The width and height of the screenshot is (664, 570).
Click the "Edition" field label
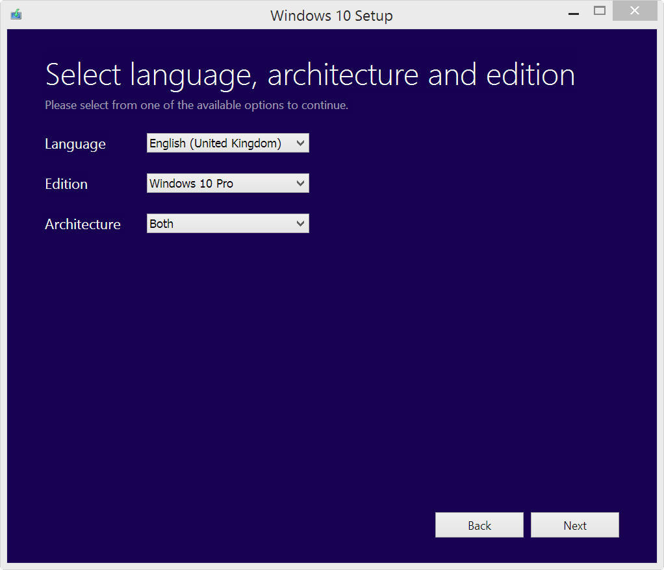click(66, 184)
